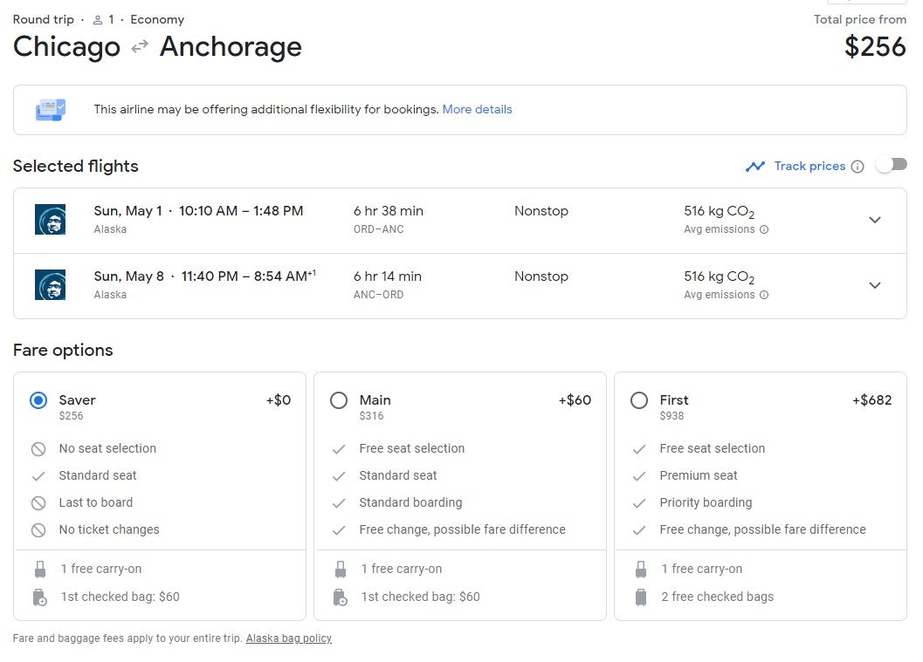Select the Saver fare radio button
The image size is (923, 662).
(x=38, y=400)
